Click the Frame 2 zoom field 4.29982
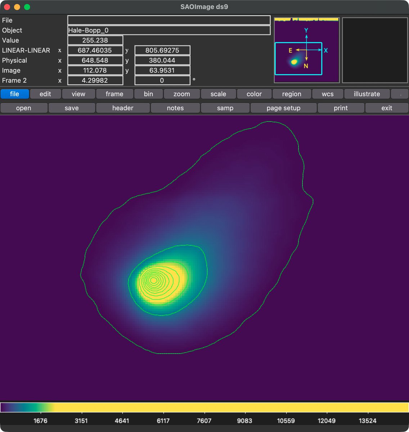This screenshot has height=432, width=409. pos(95,81)
